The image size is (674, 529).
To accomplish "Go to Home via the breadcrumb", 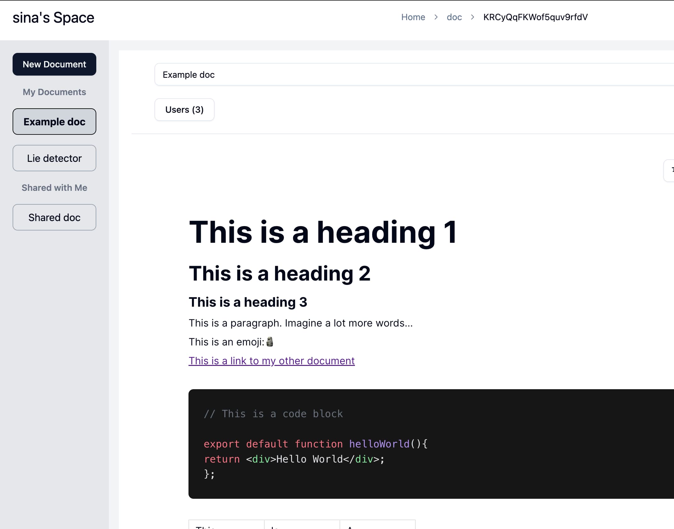I will (x=413, y=17).
